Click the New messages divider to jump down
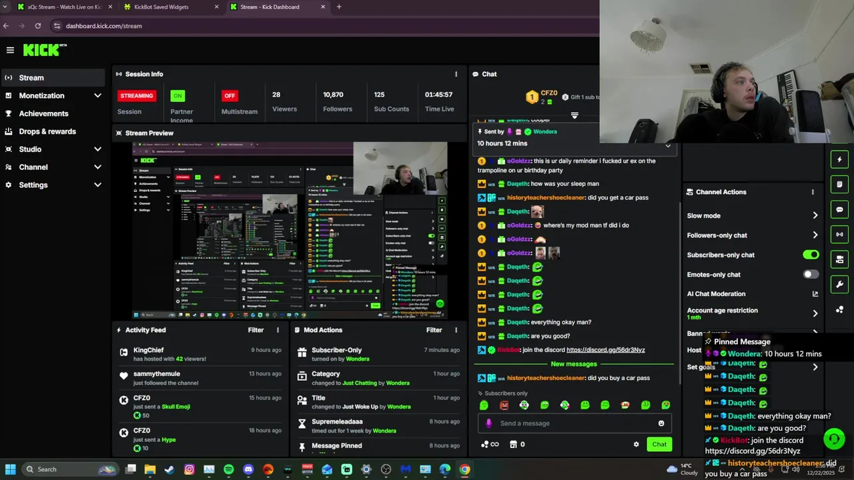 (x=574, y=364)
